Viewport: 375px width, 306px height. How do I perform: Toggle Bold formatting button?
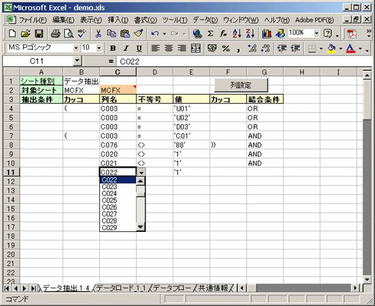[112, 48]
